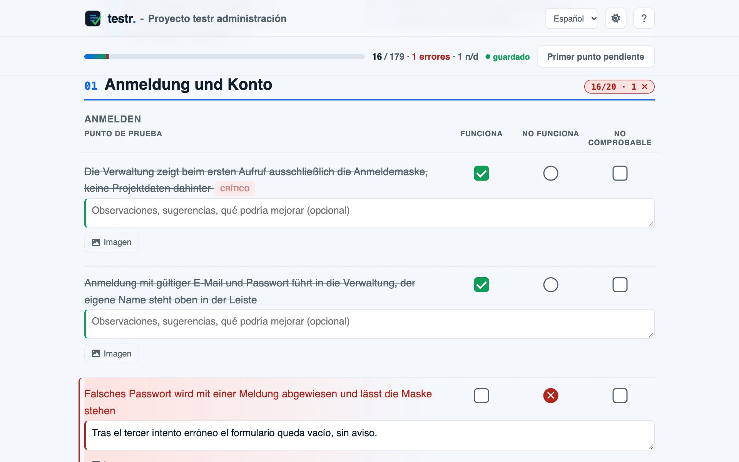The height and width of the screenshot is (462, 739).
Task: Click the 16/20 · 1 error badge
Action: 619,87
